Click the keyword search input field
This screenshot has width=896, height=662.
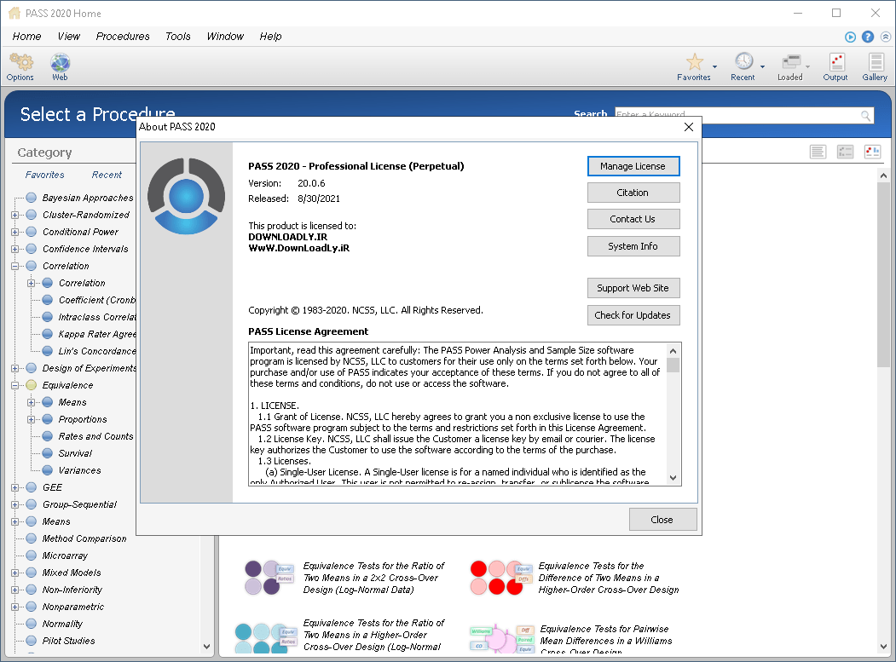click(737, 115)
